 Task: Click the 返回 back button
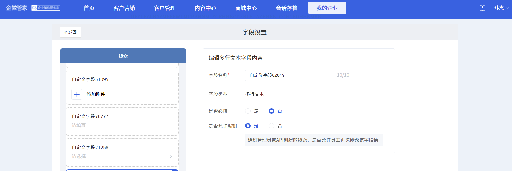(x=71, y=32)
